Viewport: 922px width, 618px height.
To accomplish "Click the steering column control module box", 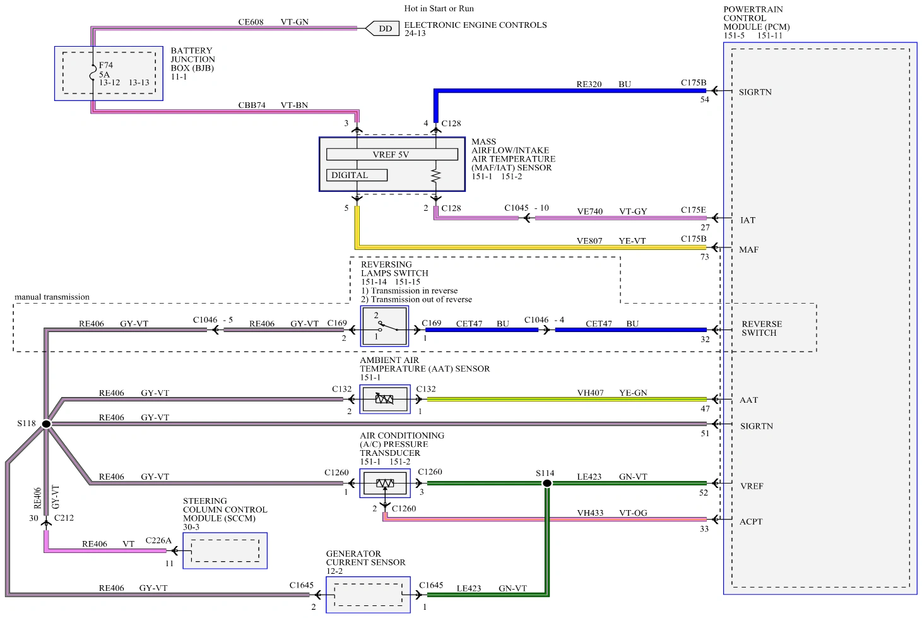I will 225,550.
